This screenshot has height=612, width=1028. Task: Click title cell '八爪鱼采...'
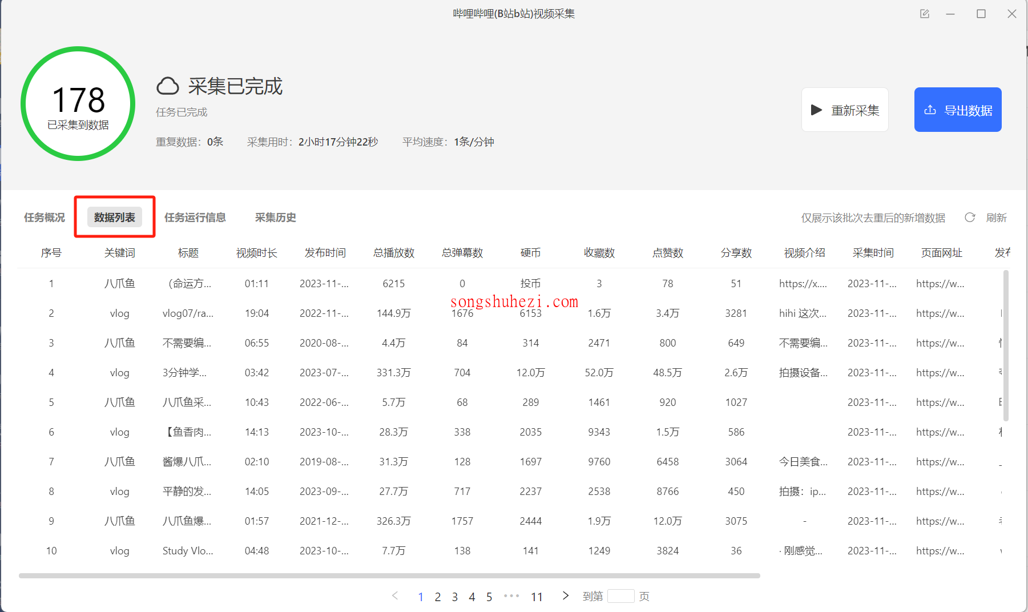point(187,402)
